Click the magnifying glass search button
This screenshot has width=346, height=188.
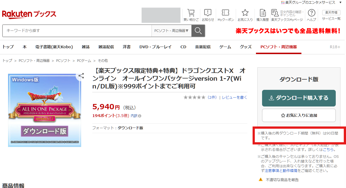tap(198, 31)
